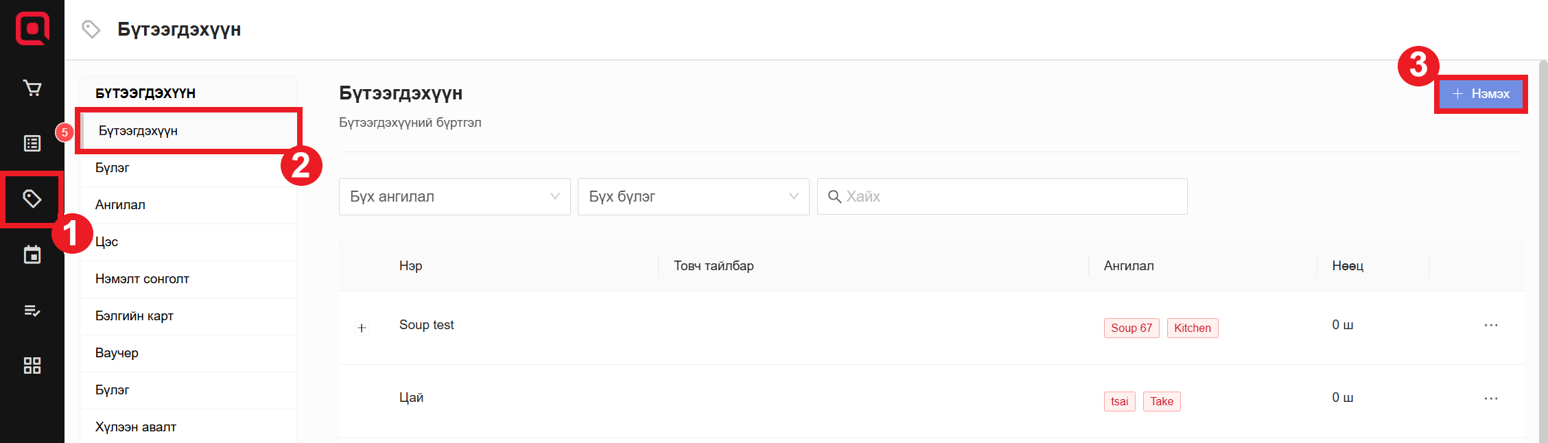Click the red logo at top left
1548x443 pixels.
32,29
